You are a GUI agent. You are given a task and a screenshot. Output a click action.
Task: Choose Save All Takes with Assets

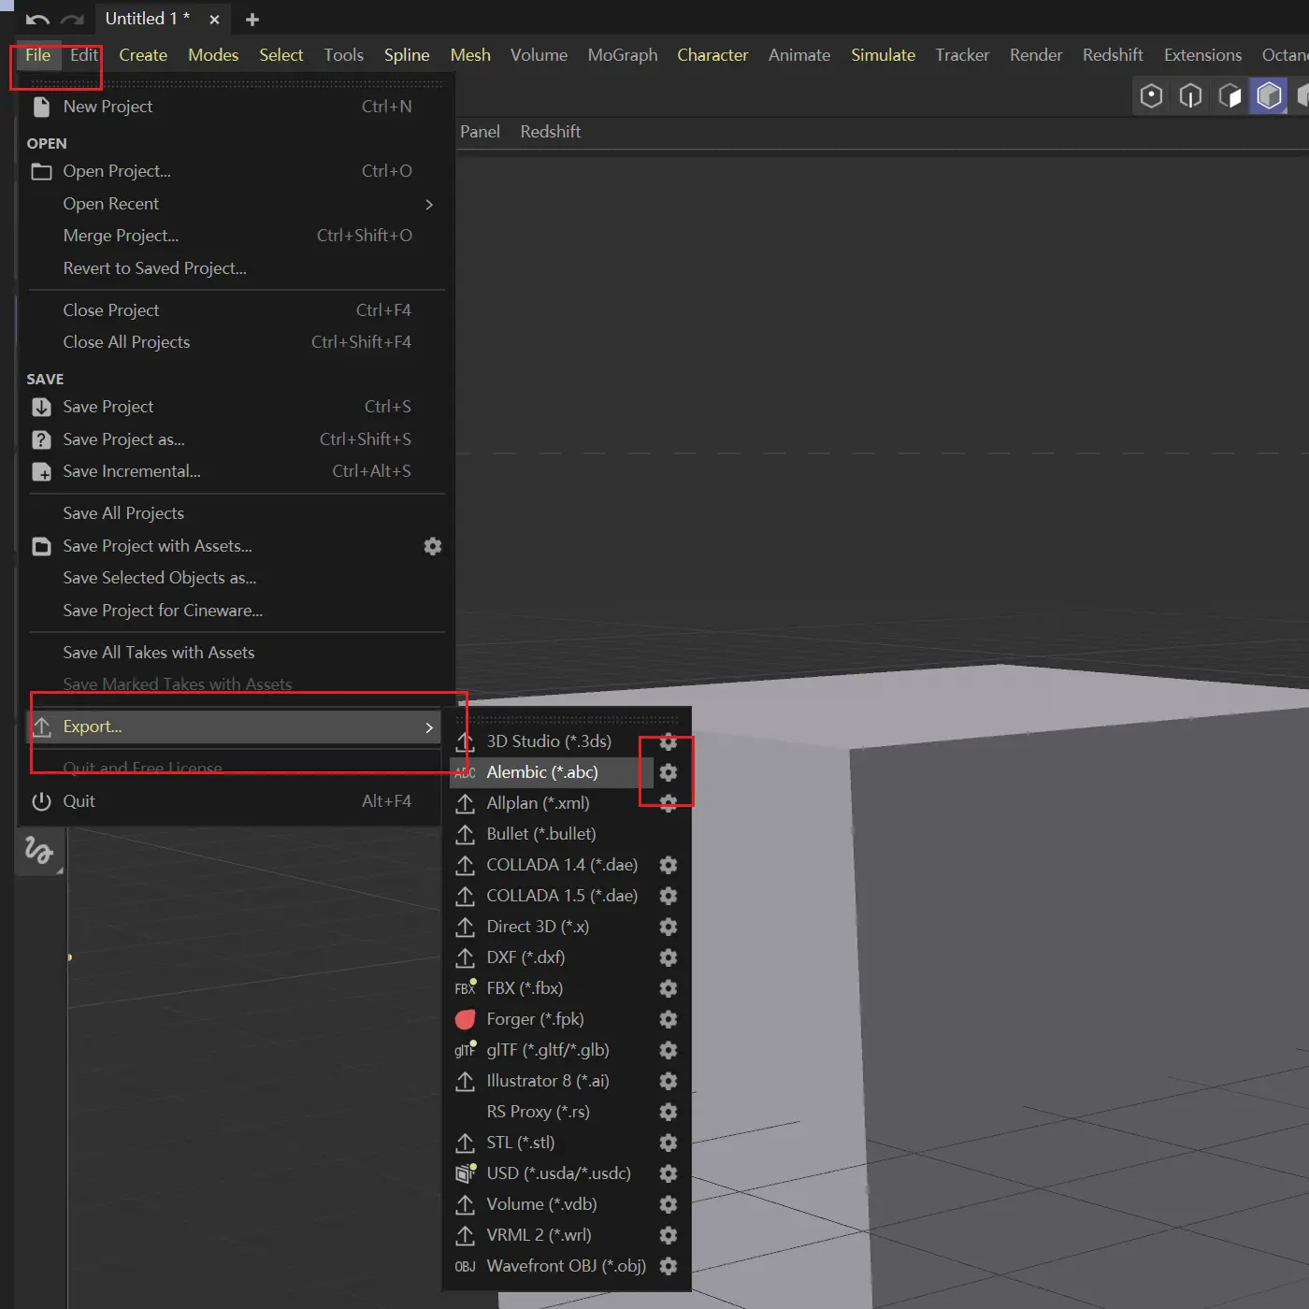click(231, 653)
